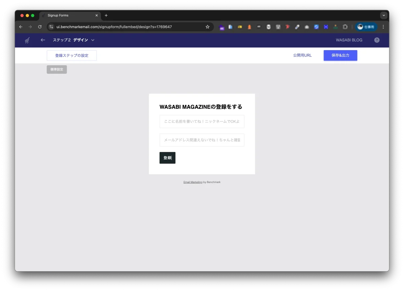Expand the ステップ2 デザイン step dropdown
The height and width of the screenshot is (291, 404).
coord(93,40)
